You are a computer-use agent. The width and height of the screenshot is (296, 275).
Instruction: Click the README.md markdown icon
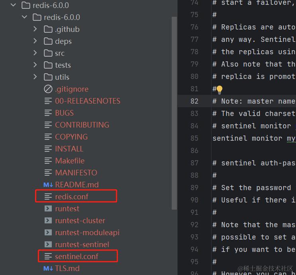click(x=48, y=185)
